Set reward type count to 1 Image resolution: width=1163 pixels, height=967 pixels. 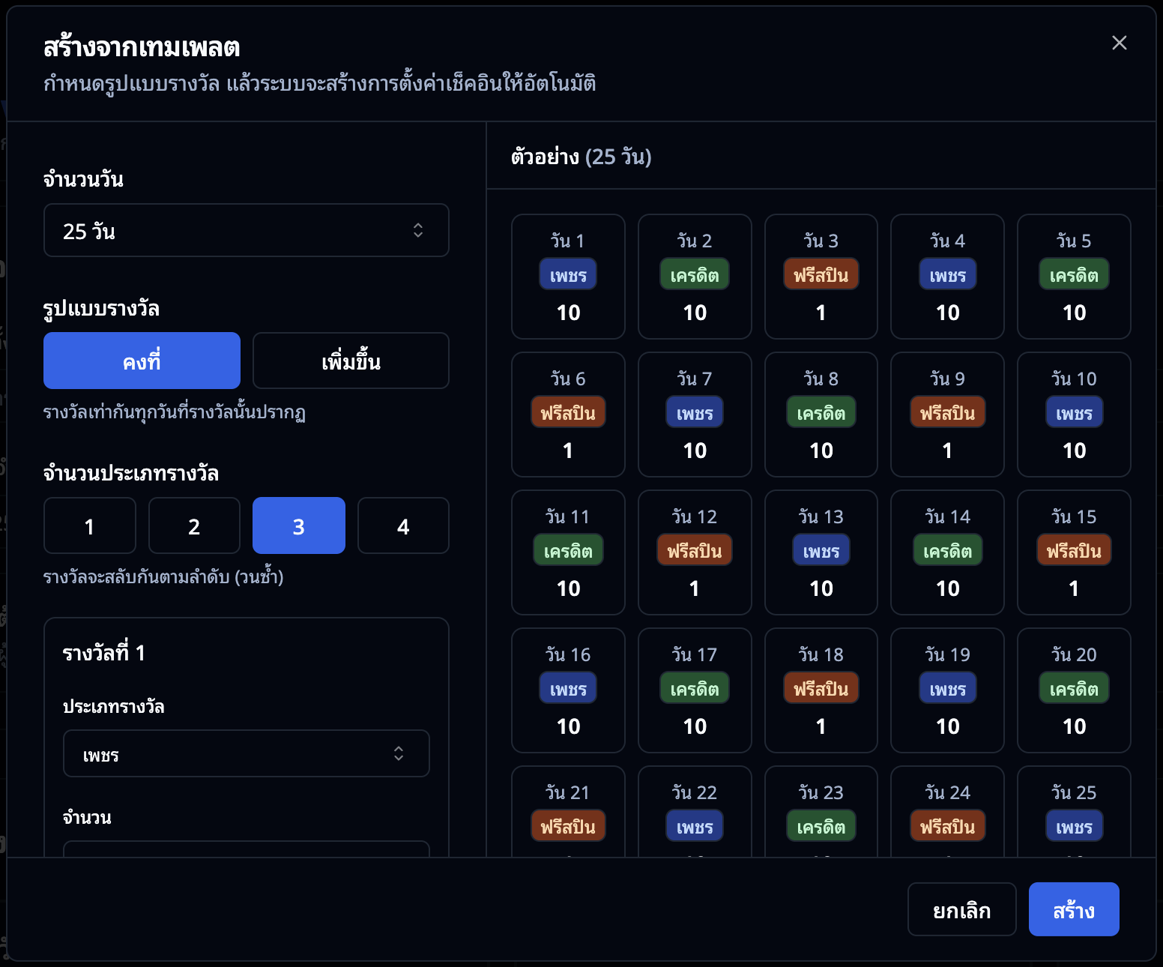(x=90, y=525)
